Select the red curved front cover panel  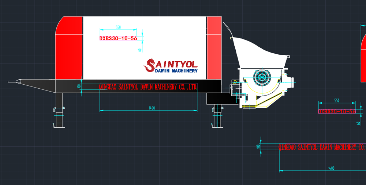[69, 48]
